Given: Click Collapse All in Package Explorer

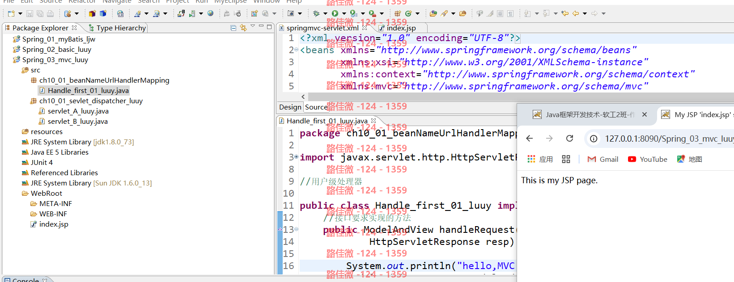Looking at the screenshot, I should 233,28.
